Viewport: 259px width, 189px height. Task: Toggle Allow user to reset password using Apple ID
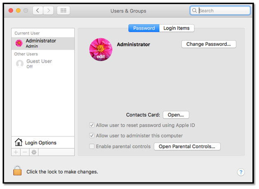click(x=92, y=125)
